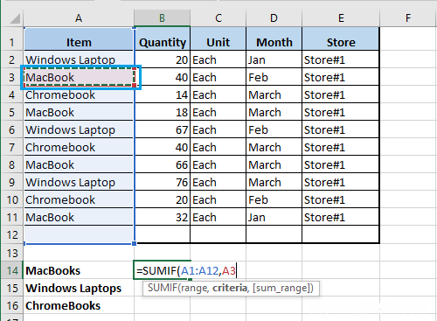Select Windows Laptop cell in row 2
This screenshot has width=437, height=321.
pos(79,59)
